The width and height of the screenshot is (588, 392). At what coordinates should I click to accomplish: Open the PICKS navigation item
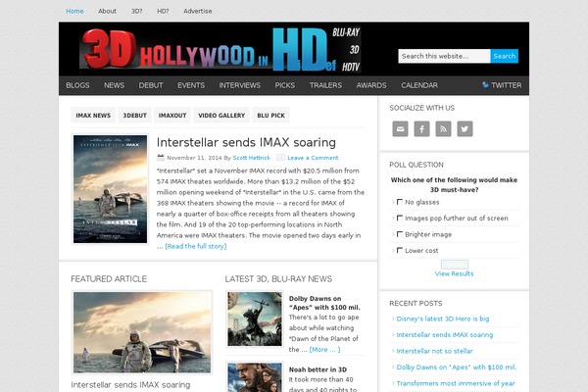tap(284, 85)
